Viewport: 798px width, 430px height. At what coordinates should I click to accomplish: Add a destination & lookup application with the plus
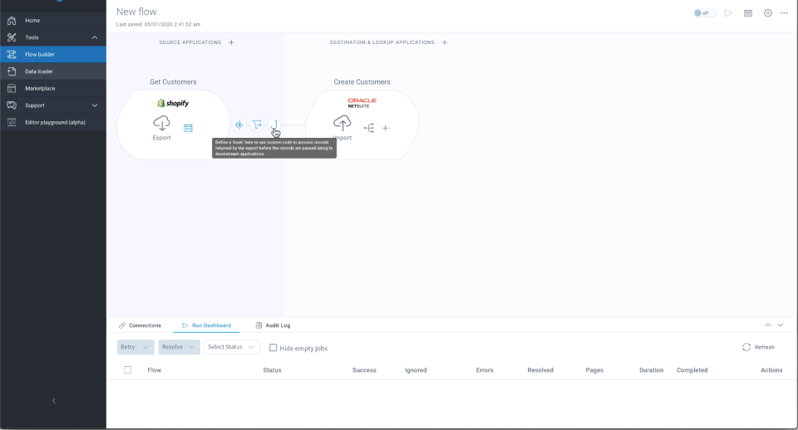[444, 42]
